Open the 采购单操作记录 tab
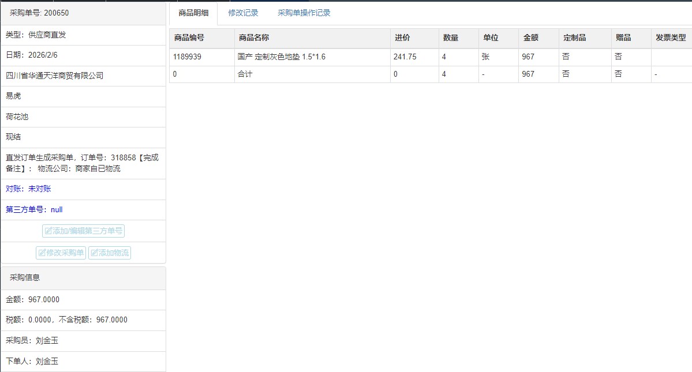The image size is (692, 372). (x=304, y=13)
